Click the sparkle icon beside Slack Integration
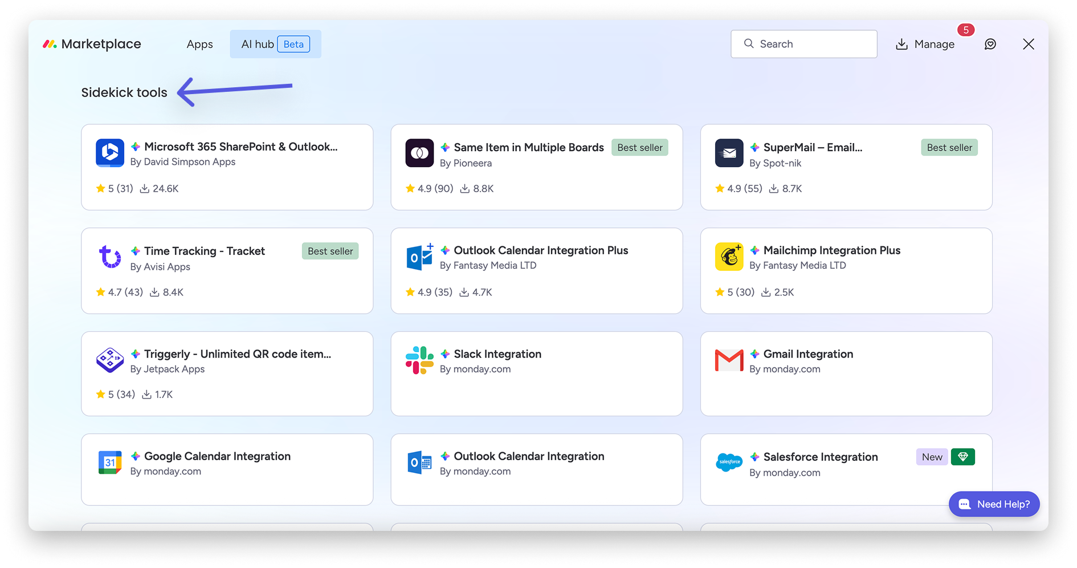 pyautogui.click(x=445, y=354)
